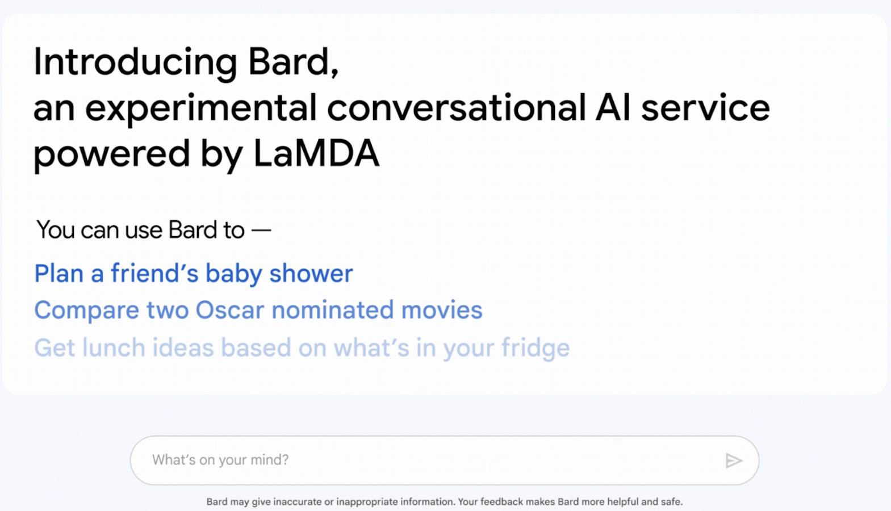This screenshot has width=891, height=511.
Task: Click the word "shower" in the first suggestion
Action: (311, 274)
